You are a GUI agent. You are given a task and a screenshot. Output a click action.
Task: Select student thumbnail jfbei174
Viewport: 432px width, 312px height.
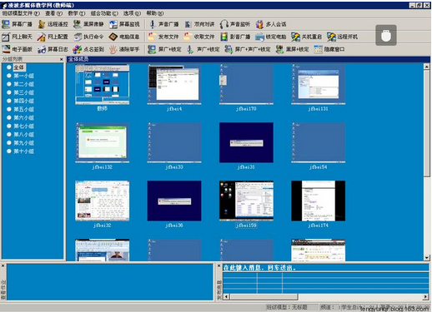319,201
